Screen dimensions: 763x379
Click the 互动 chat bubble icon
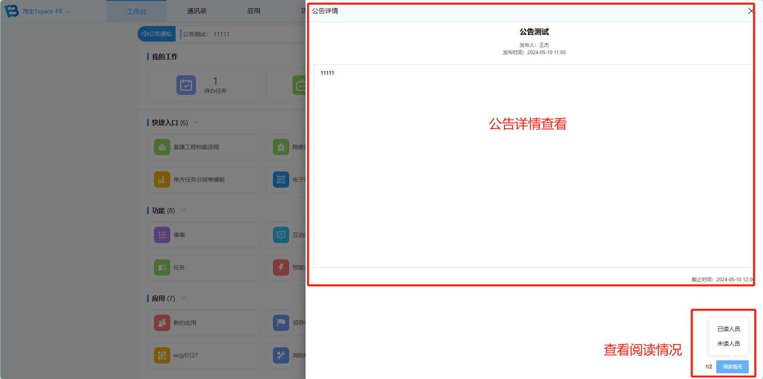click(281, 235)
